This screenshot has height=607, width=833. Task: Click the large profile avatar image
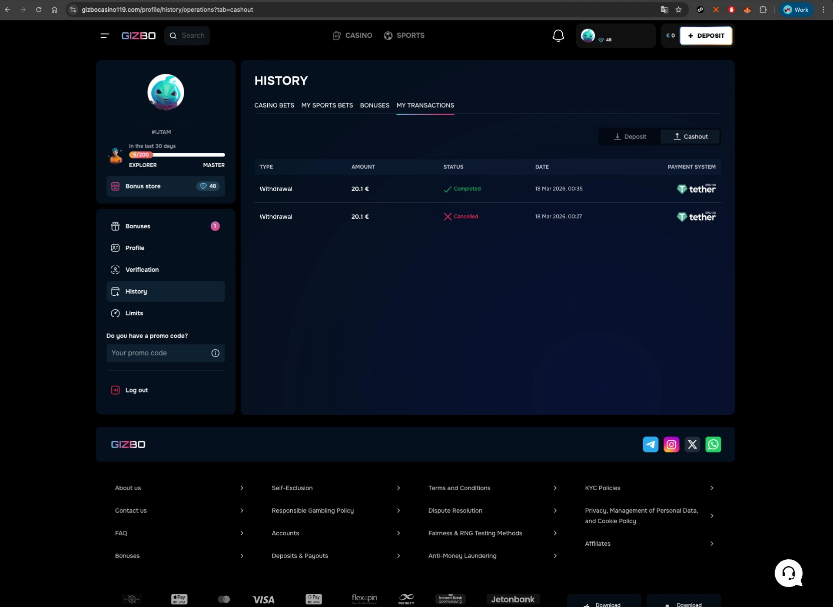(x=166, y=92)
